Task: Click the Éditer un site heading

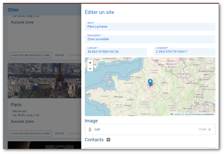Action: (x=99, y=12)
